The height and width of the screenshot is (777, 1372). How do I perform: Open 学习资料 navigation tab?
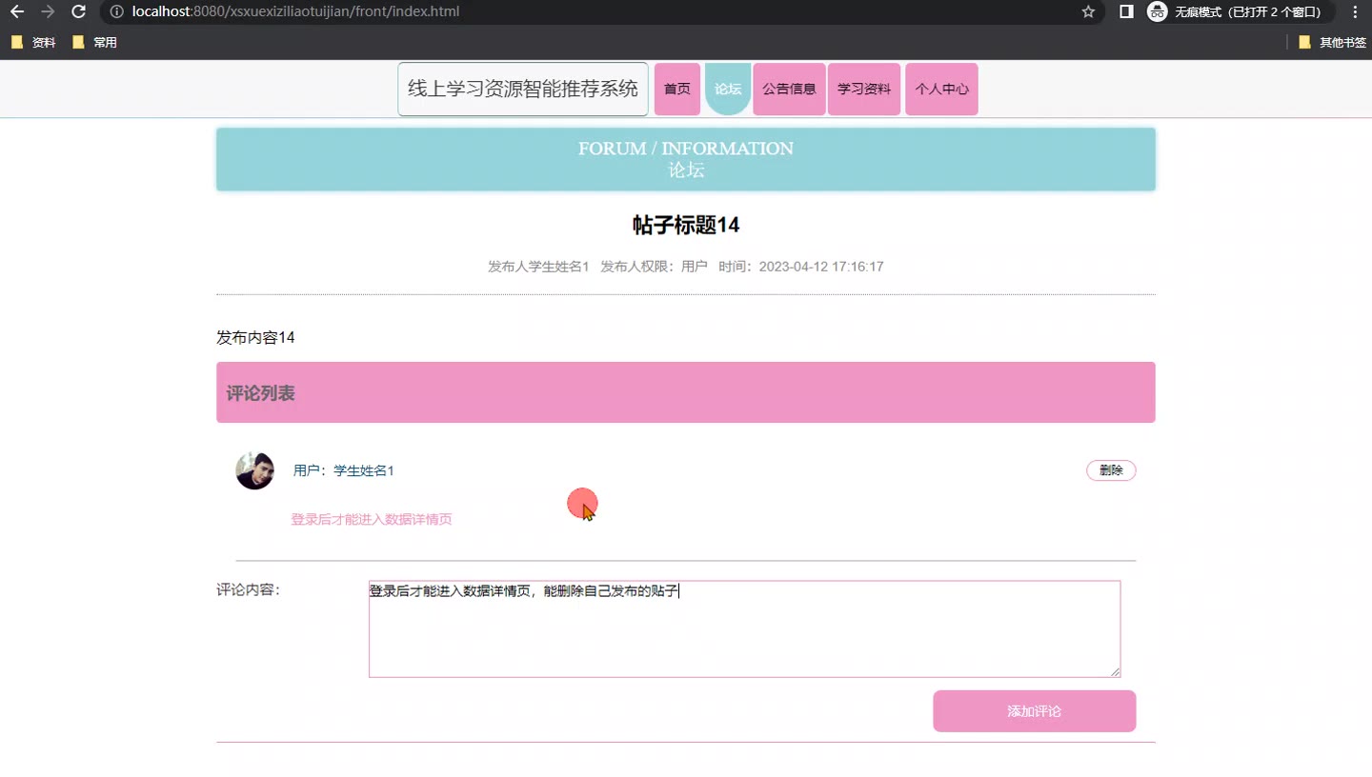click(x=864, y=90)
